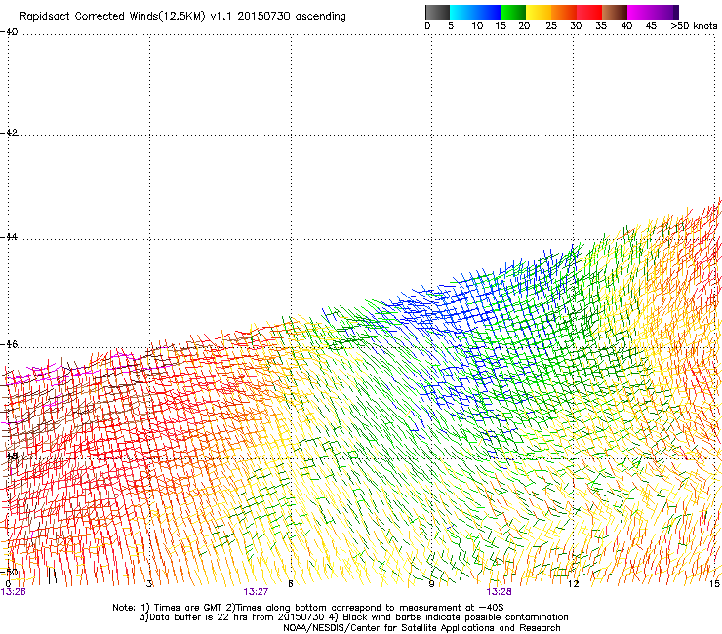Click the longitude label '15' on bottom axis
The image size is (722, 634).
[714, 584]
